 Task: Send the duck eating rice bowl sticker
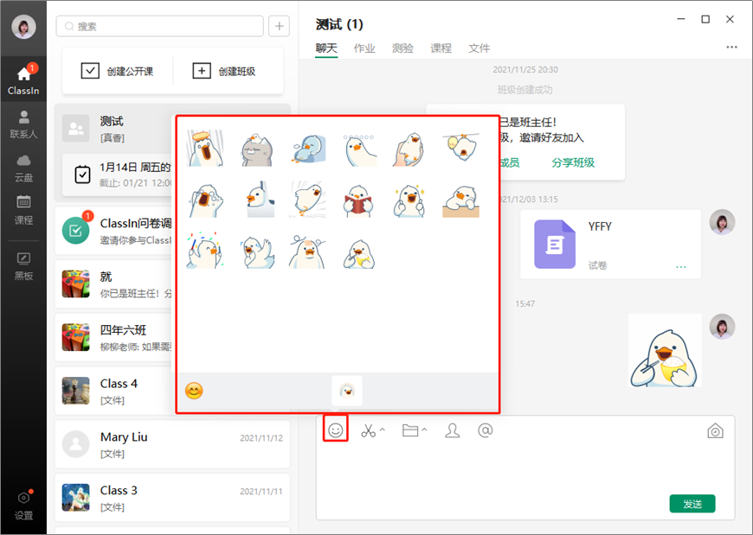(358, 253)
